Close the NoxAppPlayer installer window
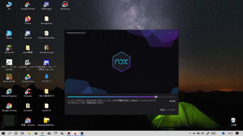This screenshot has width=243, height=136. coord(176,33)
